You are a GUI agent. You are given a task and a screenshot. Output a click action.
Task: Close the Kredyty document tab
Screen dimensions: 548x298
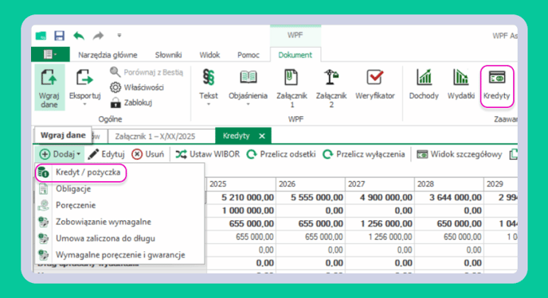click(262, 136)
